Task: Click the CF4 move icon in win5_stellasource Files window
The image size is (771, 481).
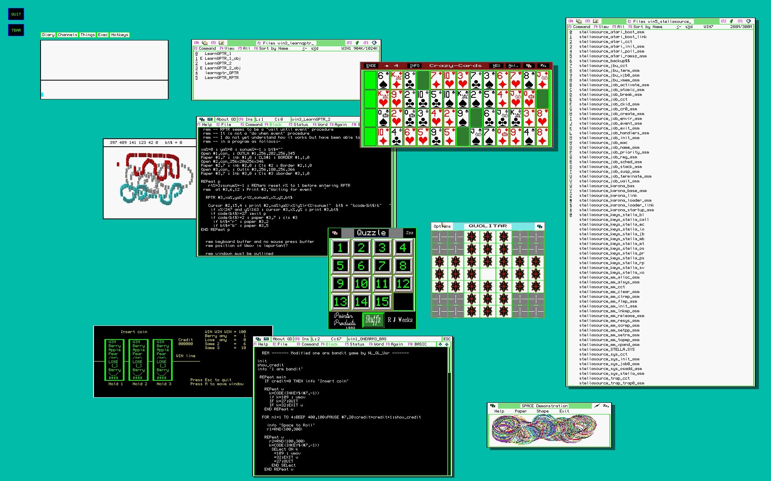Action: click(579, 21)
